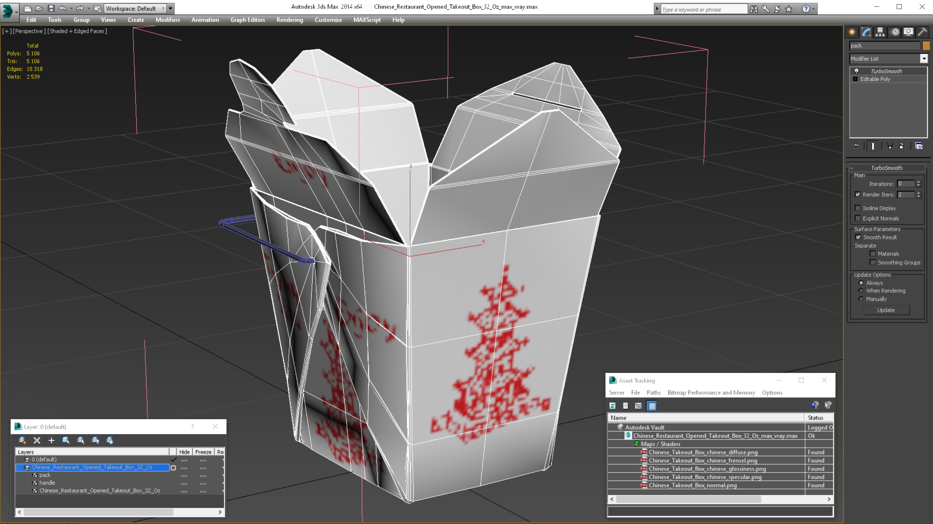Click Hide/Unhide All Layers icon
Image resolution: width=933 pixels, height=524 pixels.
95,440
